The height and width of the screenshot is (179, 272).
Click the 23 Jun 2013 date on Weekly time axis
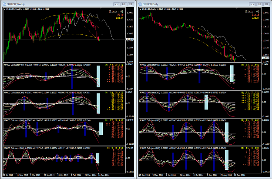pos(49,175)
